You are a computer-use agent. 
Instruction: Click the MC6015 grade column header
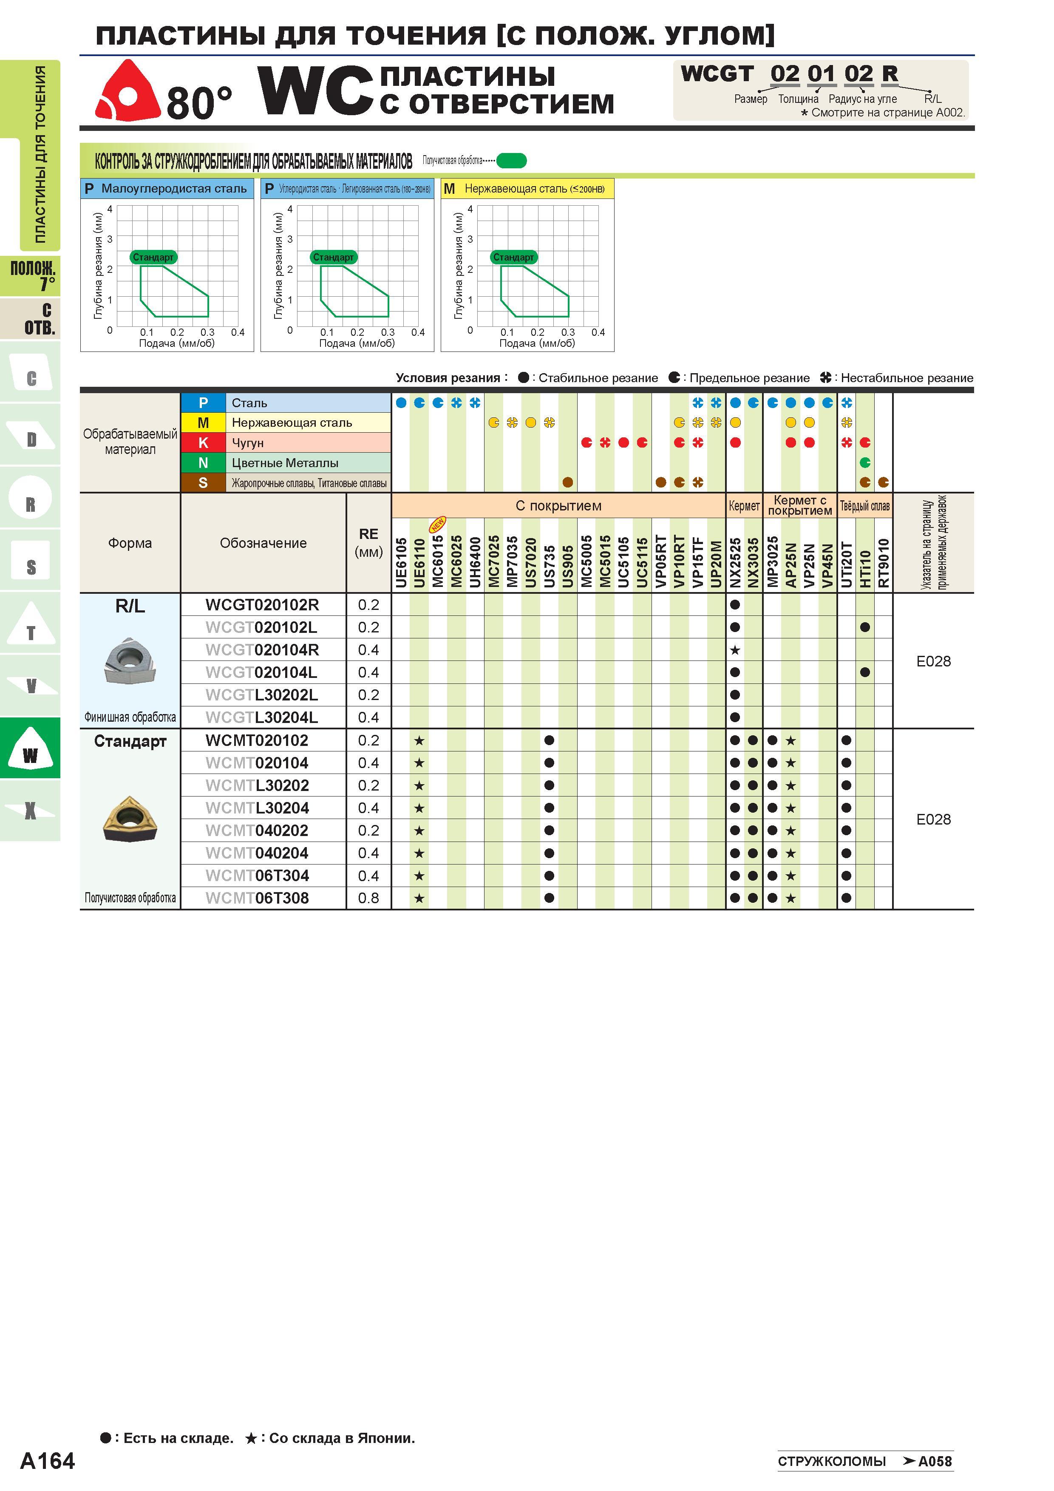[438, 561]
